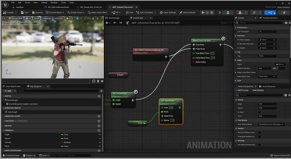
Task: Open Class Settings
Action: click(168, 13)
